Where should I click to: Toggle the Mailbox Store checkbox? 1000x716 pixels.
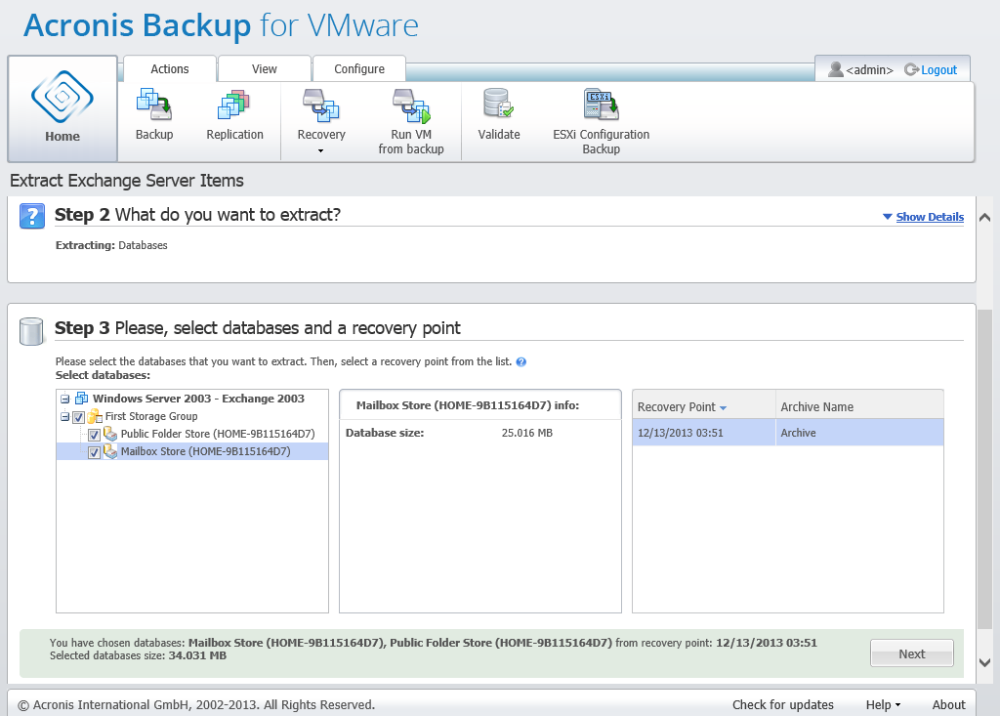click(x=95, y=452)
